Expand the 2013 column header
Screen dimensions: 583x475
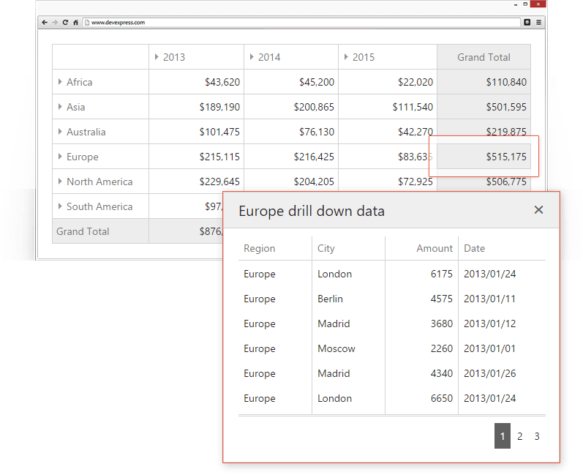[157, 57]
